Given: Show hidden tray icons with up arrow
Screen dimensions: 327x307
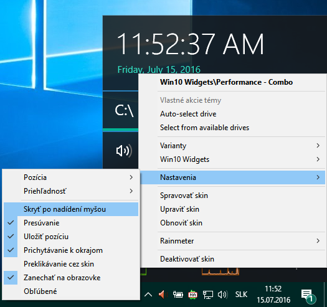Looking at the screenshot, I should click(148, 295).
